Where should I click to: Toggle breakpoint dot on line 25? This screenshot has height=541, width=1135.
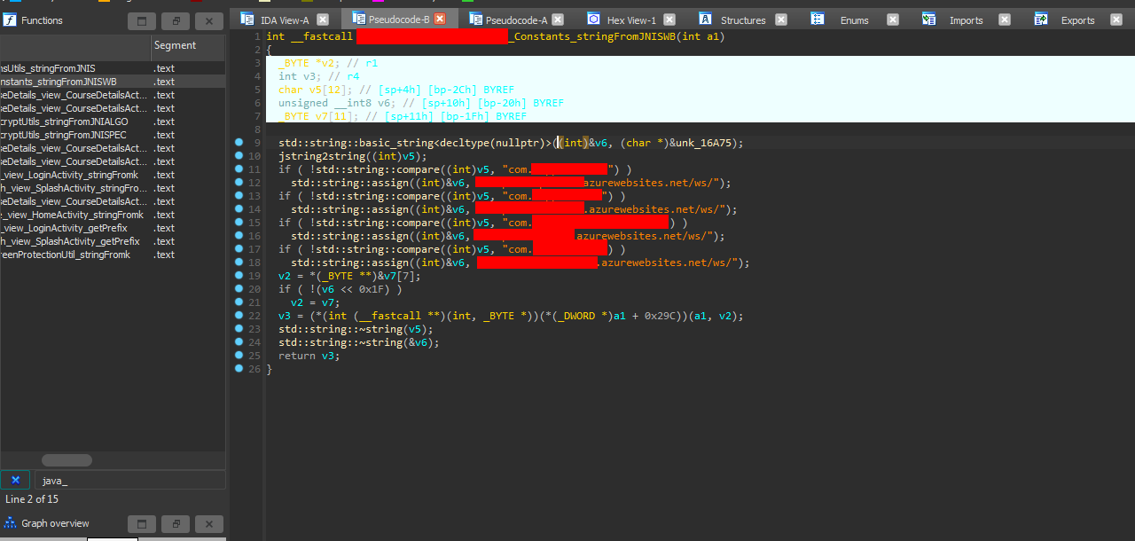pos(239,356)
